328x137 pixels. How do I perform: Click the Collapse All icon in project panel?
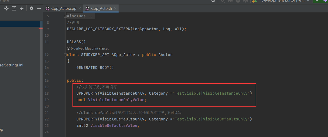pos(22,9)
